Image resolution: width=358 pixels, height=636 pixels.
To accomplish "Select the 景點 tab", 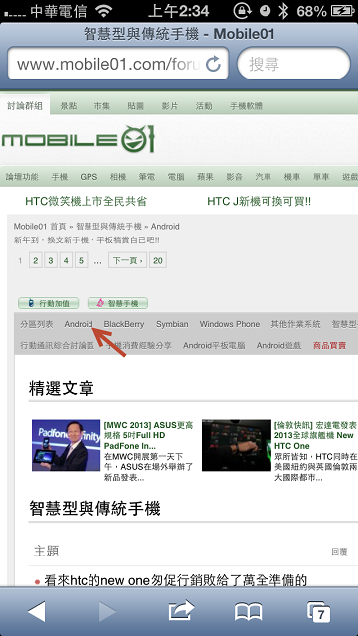I will pyautogui.click(x=69, y=106).
